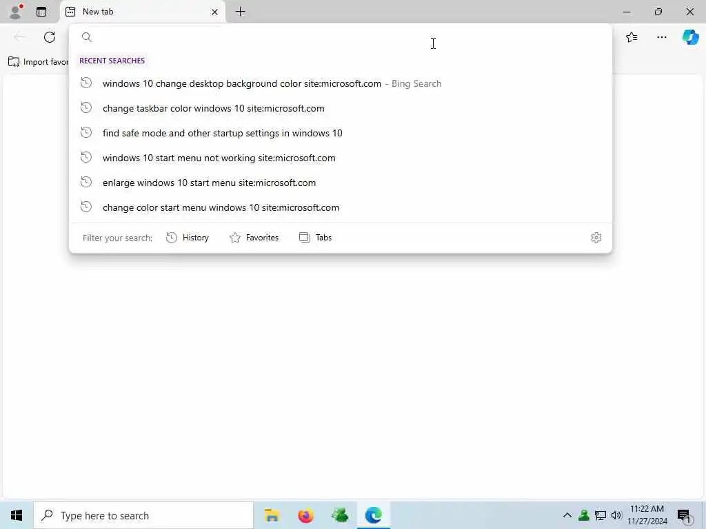706x529 pixels.
Task: Filter search by History
Action: (188, 238)
